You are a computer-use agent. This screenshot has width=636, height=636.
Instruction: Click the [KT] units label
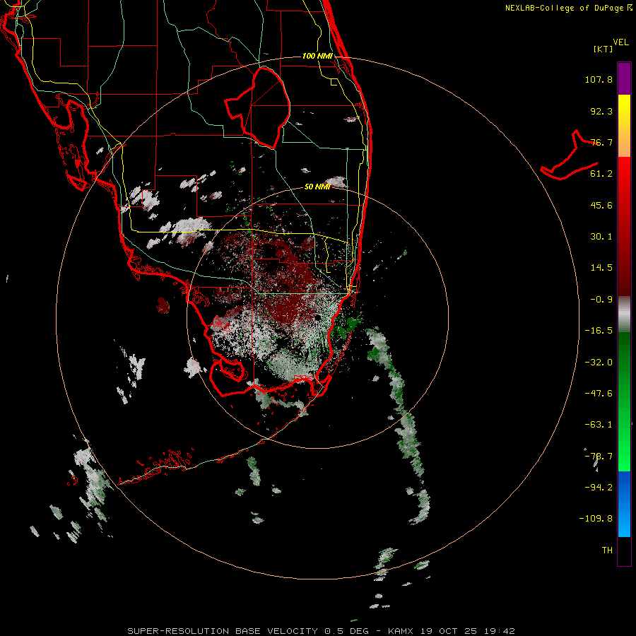point(603,49)
